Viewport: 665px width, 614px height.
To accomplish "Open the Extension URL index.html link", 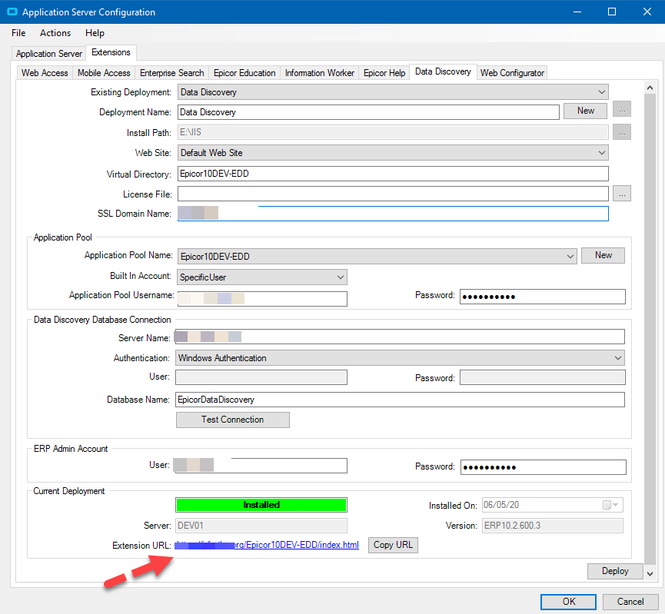I will click(x=267, y=545).
